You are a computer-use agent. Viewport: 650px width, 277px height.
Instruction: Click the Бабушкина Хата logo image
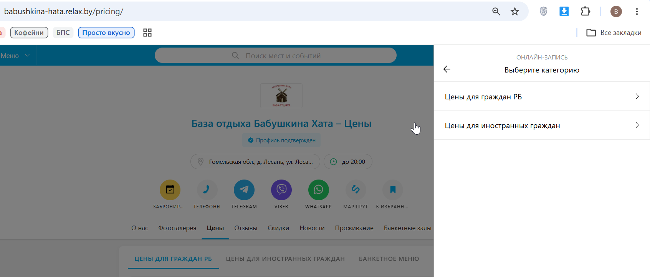pyautogui.click(x=281, y=96)
